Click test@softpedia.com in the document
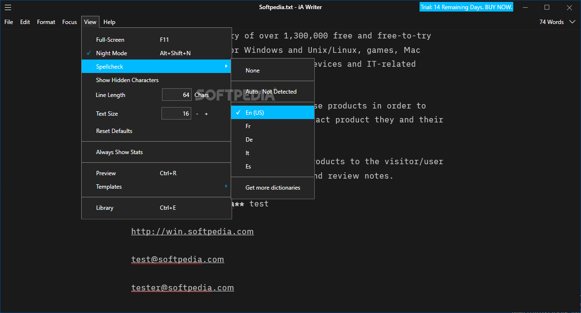 tap(177, 260)
